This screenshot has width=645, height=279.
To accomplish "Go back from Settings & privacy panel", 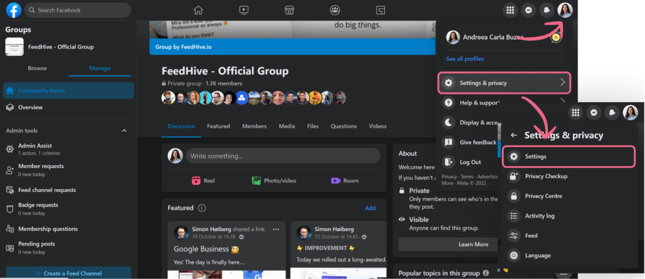I will (x=514, y=135).
